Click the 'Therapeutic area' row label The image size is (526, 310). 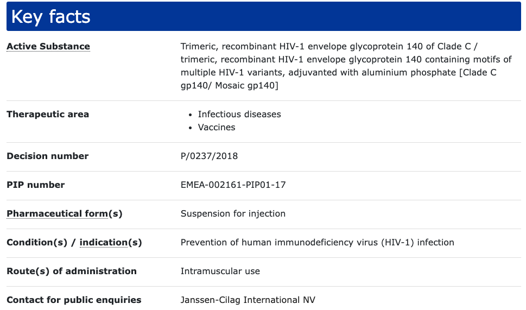click(x=48, y=115)
